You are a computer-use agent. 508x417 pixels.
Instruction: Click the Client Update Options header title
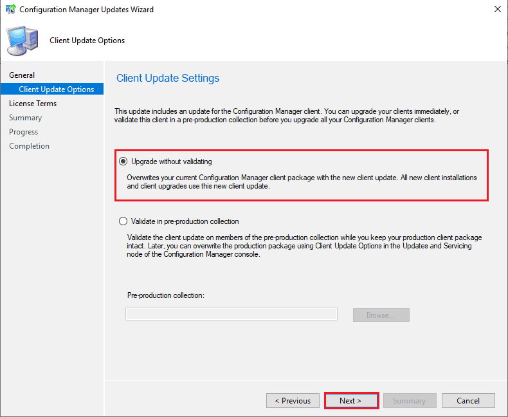click(x=87, y=41)
